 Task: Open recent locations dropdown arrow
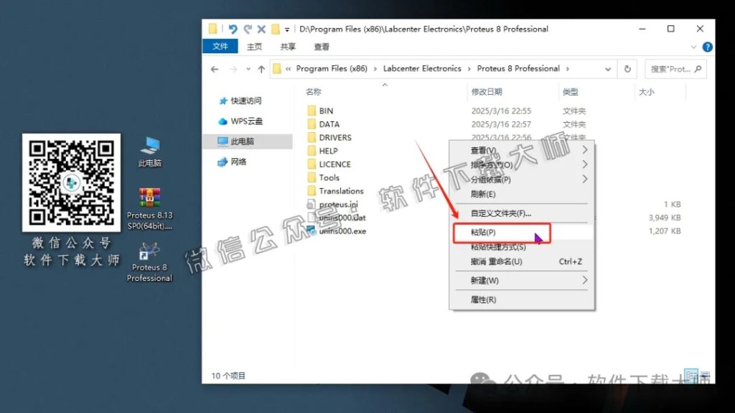pyautogui.click(x=248, y=69)
